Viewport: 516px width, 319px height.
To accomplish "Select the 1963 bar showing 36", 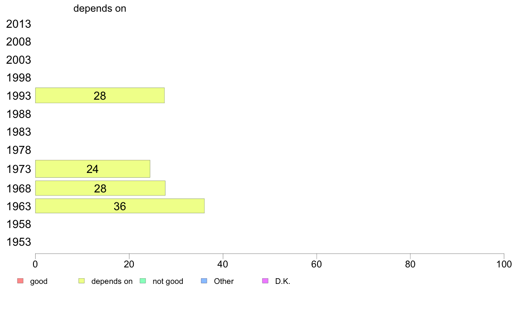I will [x=120, y=206].
